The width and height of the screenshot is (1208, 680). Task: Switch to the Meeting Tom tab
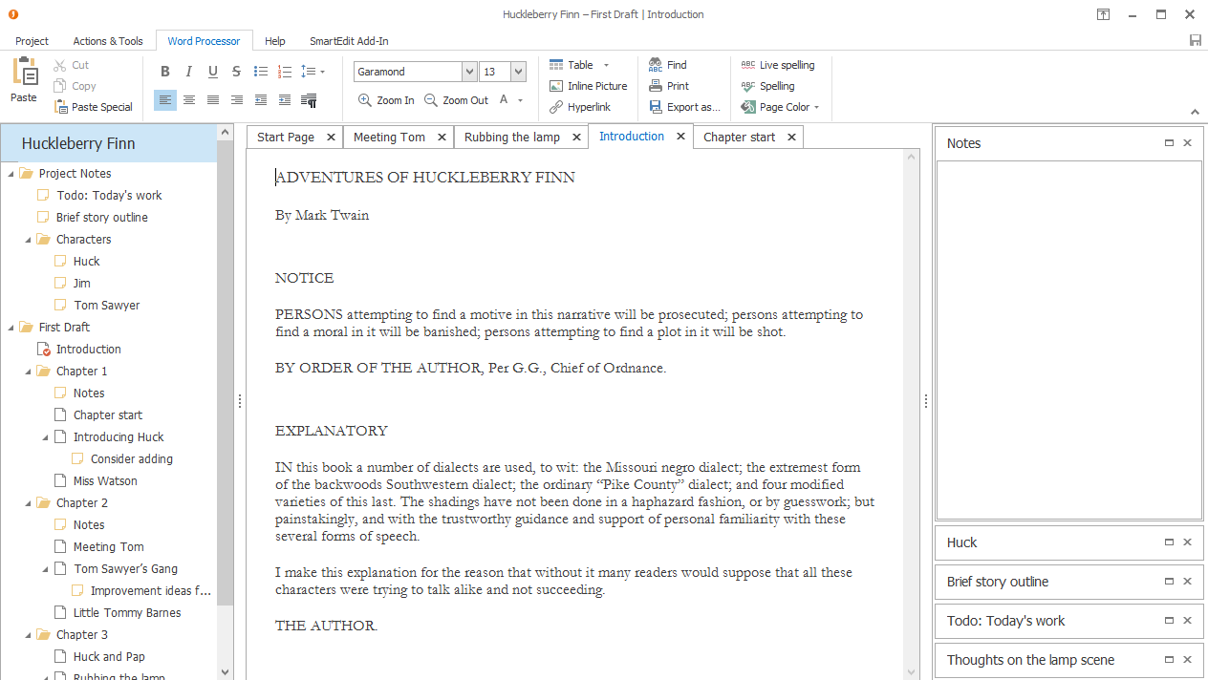click(x=391, y=137)
